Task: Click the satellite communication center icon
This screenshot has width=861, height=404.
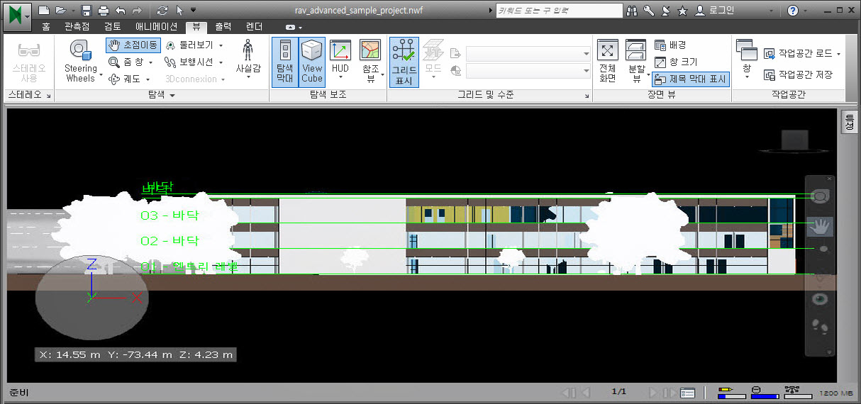Action: coord(665,11)
